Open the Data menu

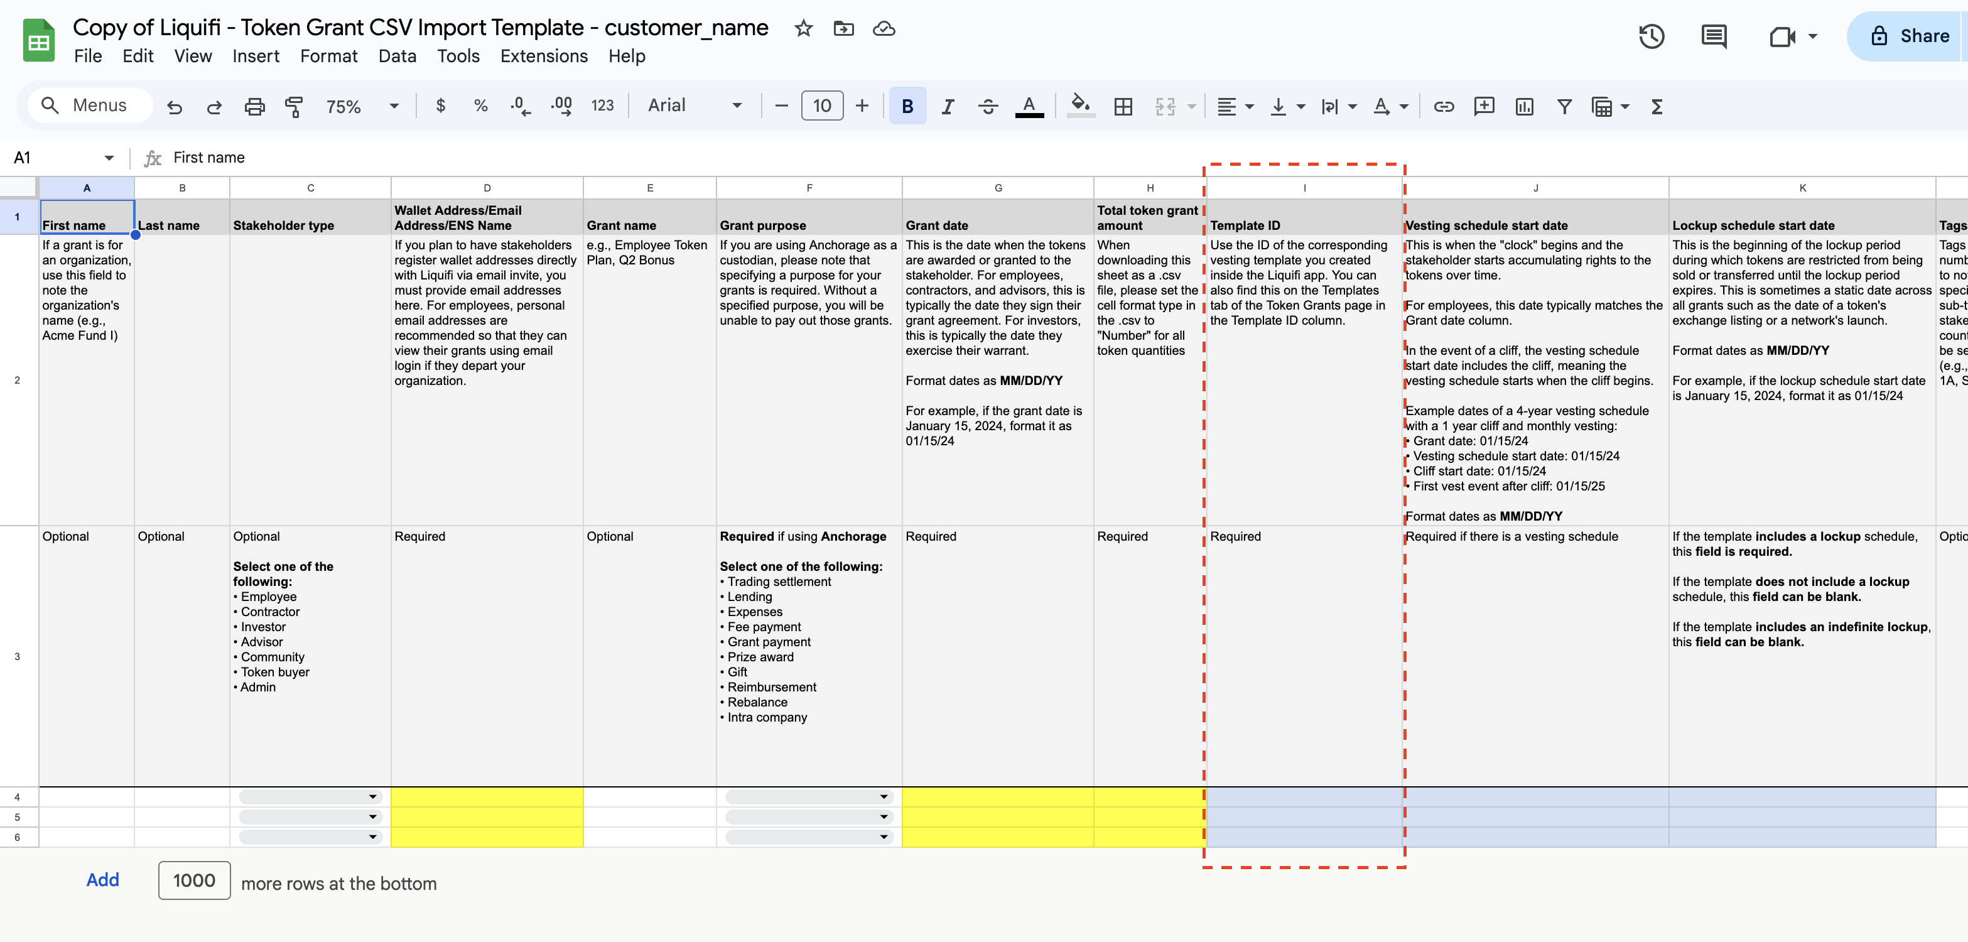tap(397, 57)
